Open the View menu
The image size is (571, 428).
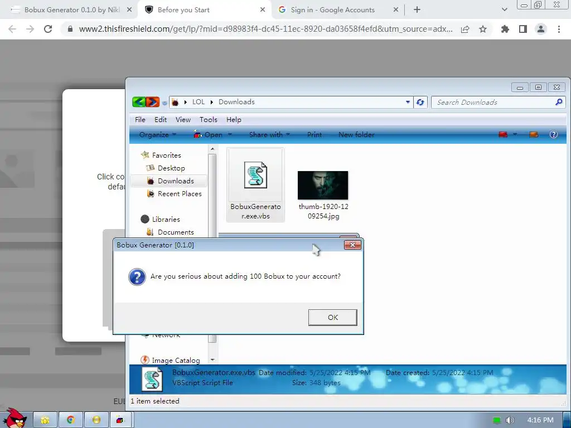(183, 119)
